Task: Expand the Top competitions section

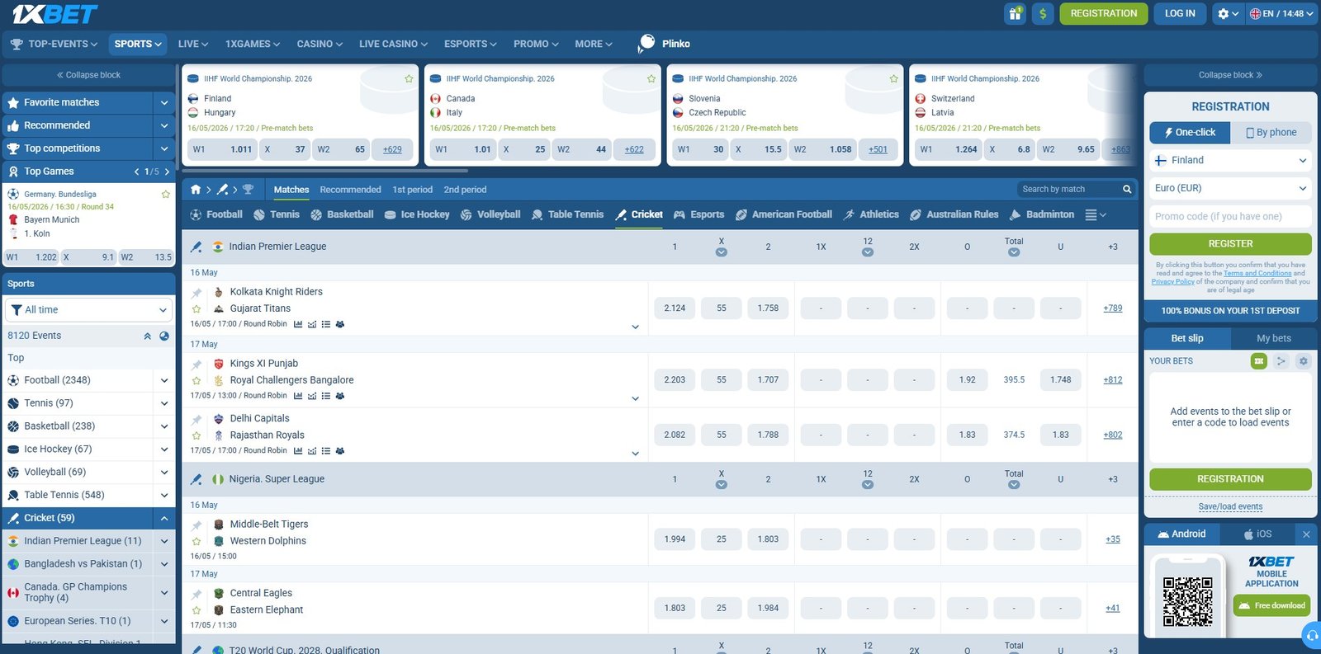Action: pos(164,149)
